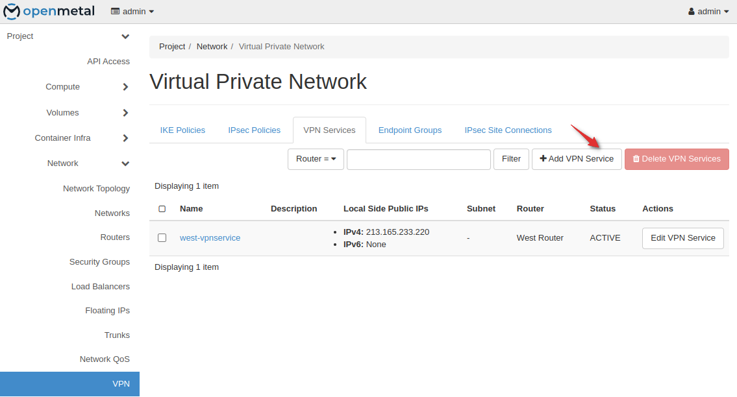Viewport: 737px width, 397px height.
Task: Open the admin user menu icon
Action: coord(693,11)
